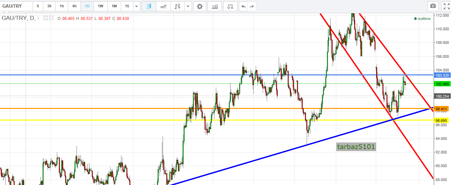Click the tarbaz5101 text annotation
The image size is (451, 185).
tap(356, 147)
